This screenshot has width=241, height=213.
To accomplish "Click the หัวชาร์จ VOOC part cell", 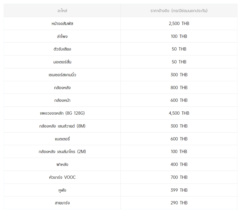I will [x=62, y=177].
